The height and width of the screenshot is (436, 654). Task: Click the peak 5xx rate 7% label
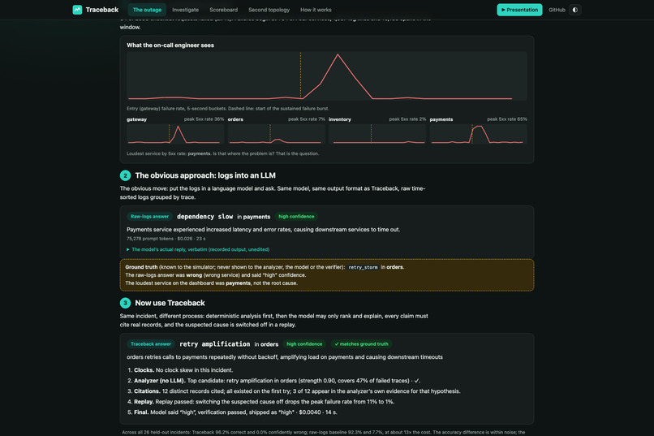[307, 119]
